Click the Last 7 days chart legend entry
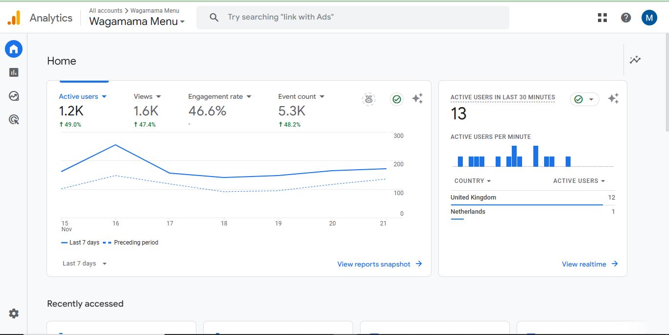Image resolution: width=669 pixels, height=335 pixels. coord(80,243)
